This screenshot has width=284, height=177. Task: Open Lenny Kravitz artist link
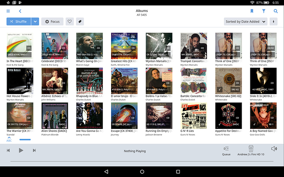pyautogui.click(x=83, y=135)
